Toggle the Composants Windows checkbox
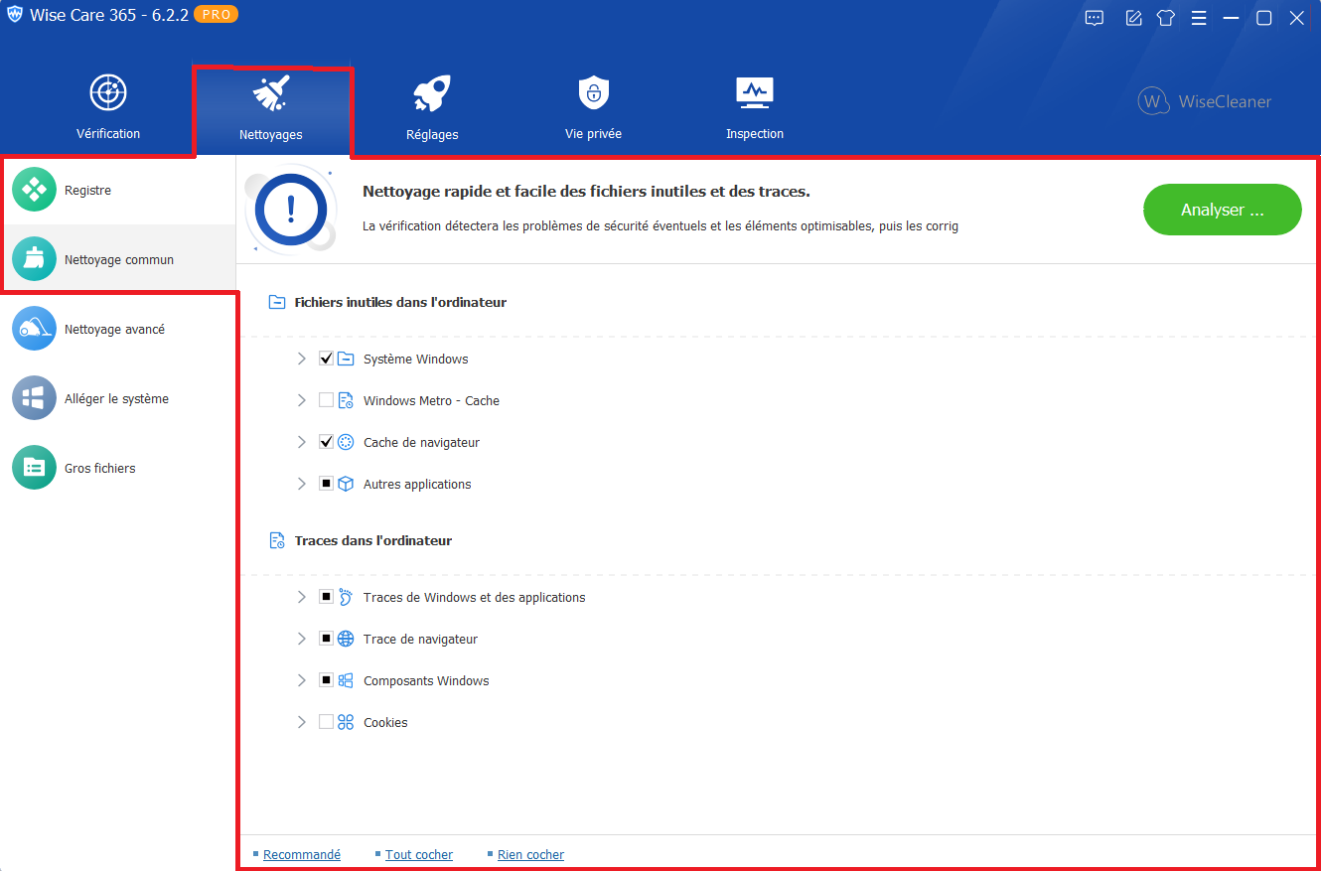Screen dimensions: 1321x871 click(326, 680)
